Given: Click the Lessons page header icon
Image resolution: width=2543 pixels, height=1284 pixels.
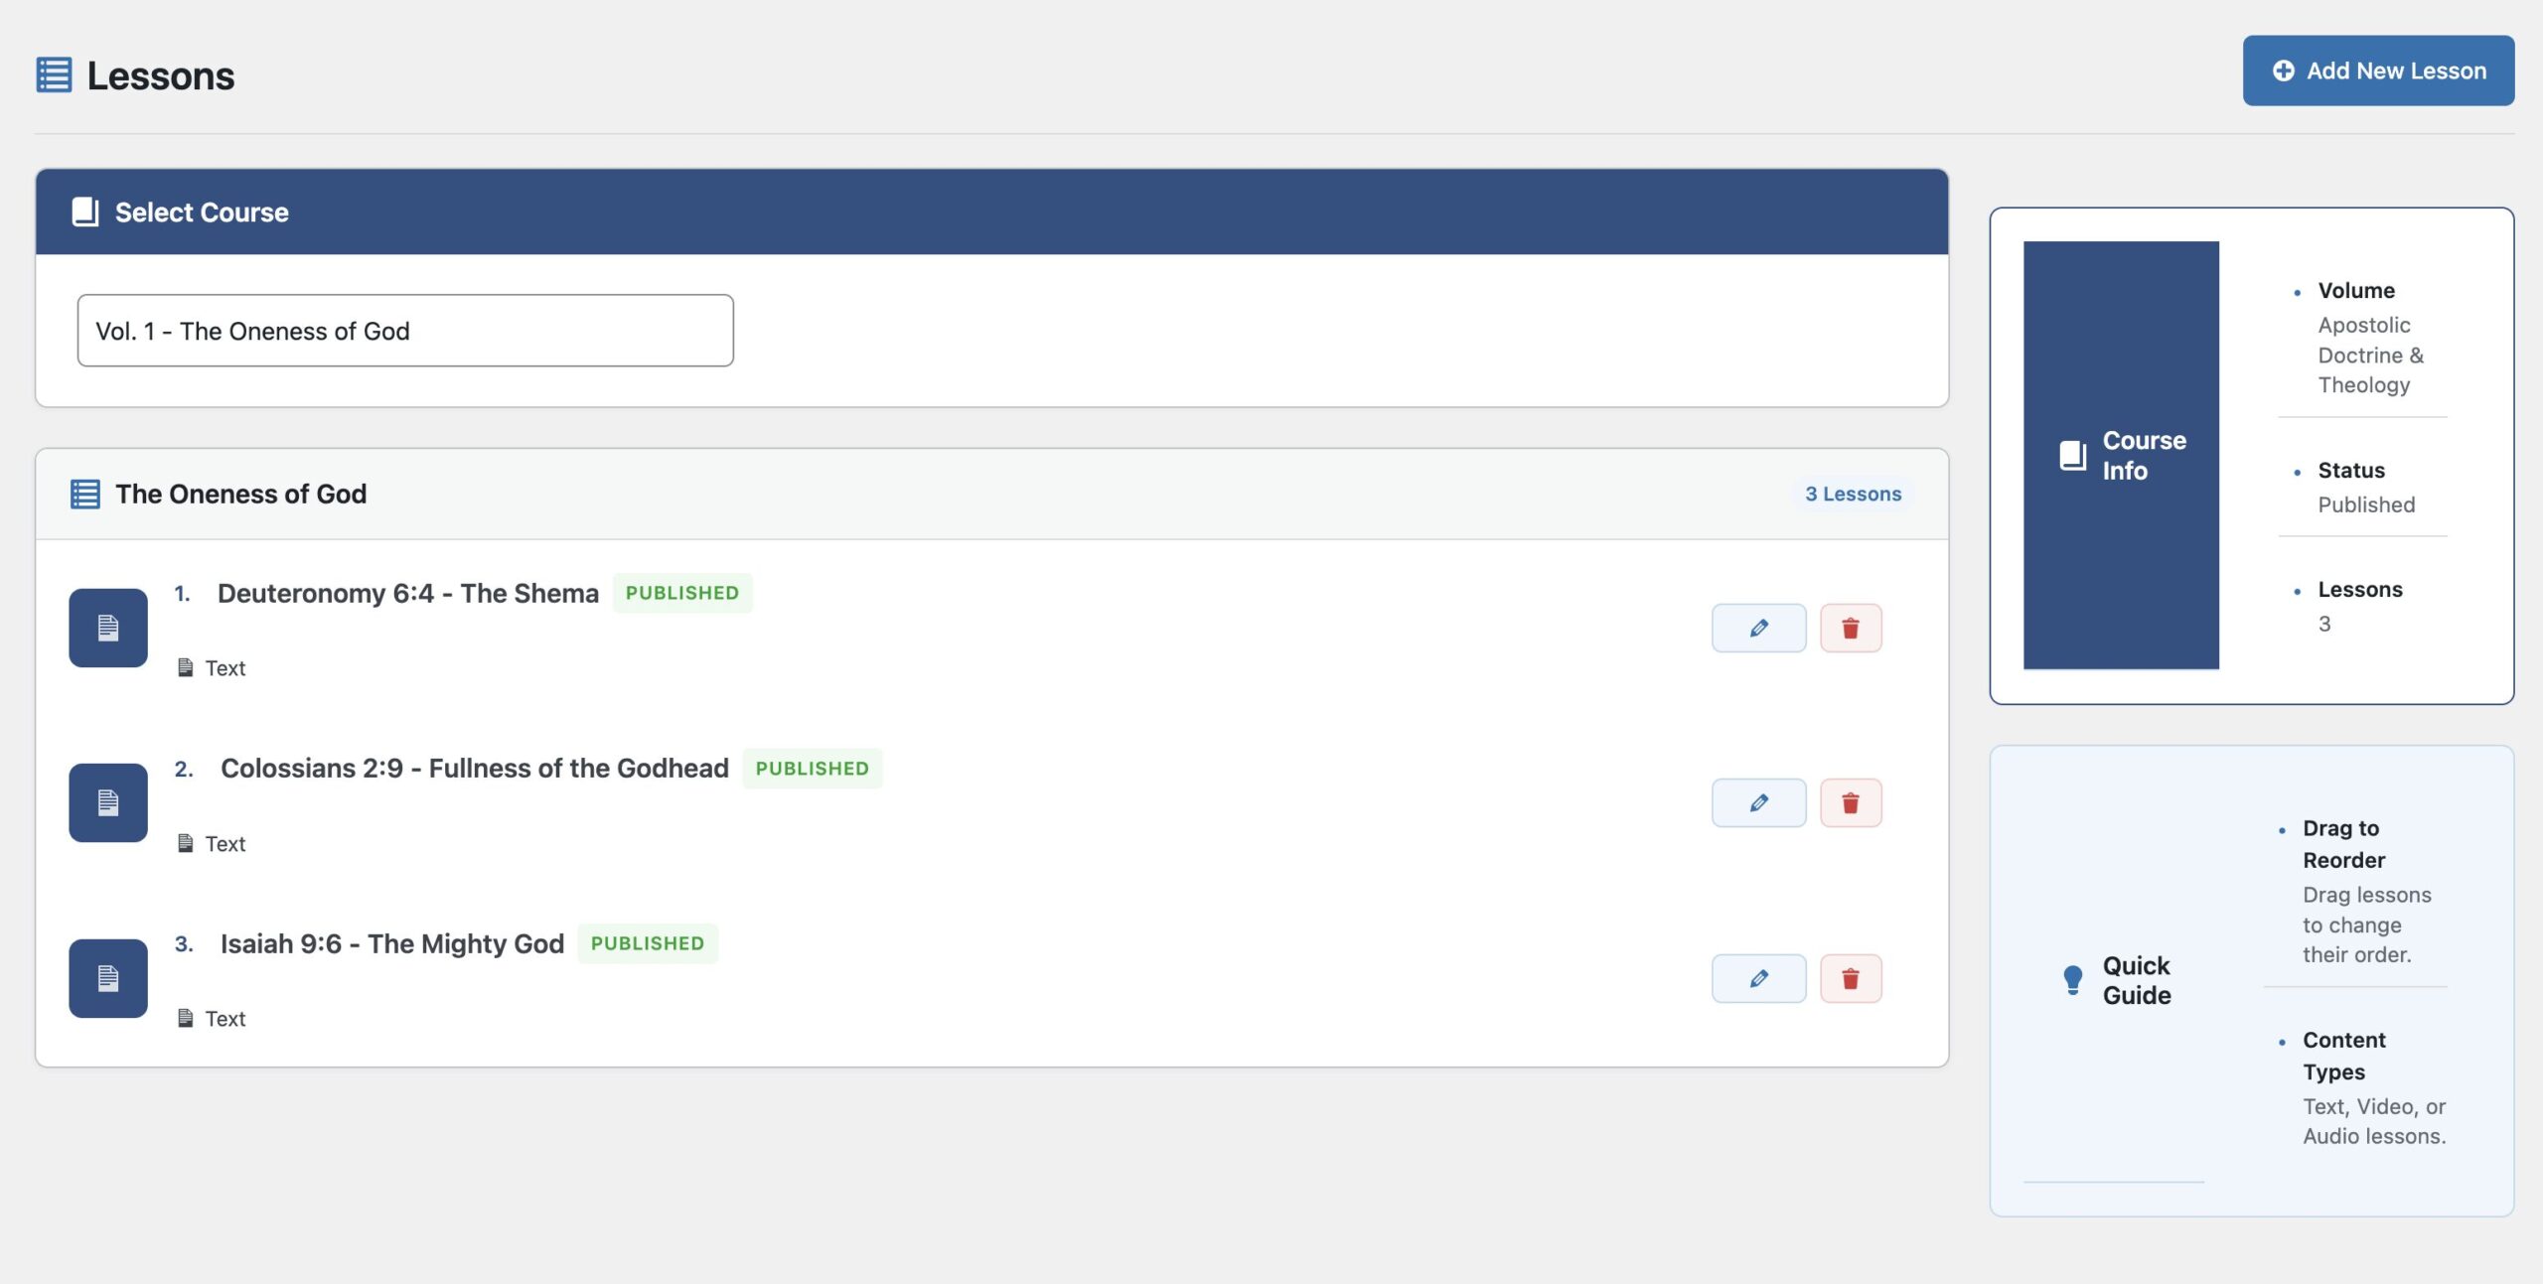Looking at the screenshot, I should (x=55, y=73).
